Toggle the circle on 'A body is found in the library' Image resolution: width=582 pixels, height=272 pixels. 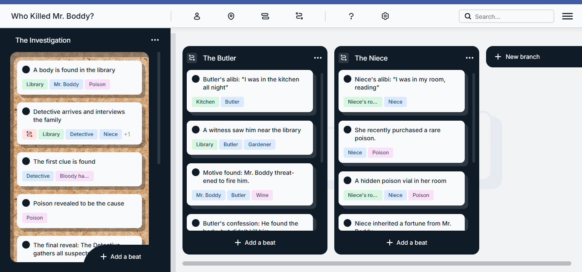click(26, 69)
